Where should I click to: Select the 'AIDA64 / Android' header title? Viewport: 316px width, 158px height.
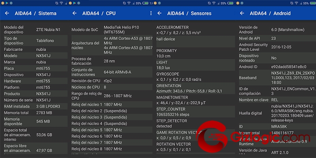coord(270,13)
